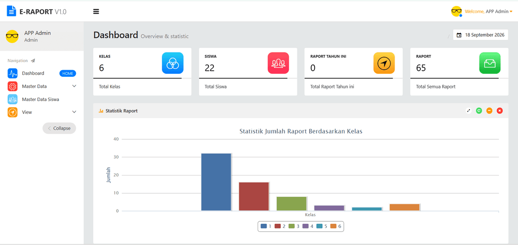
Task: Click the Dashboard pulse icon
Action: coord(13,73)
